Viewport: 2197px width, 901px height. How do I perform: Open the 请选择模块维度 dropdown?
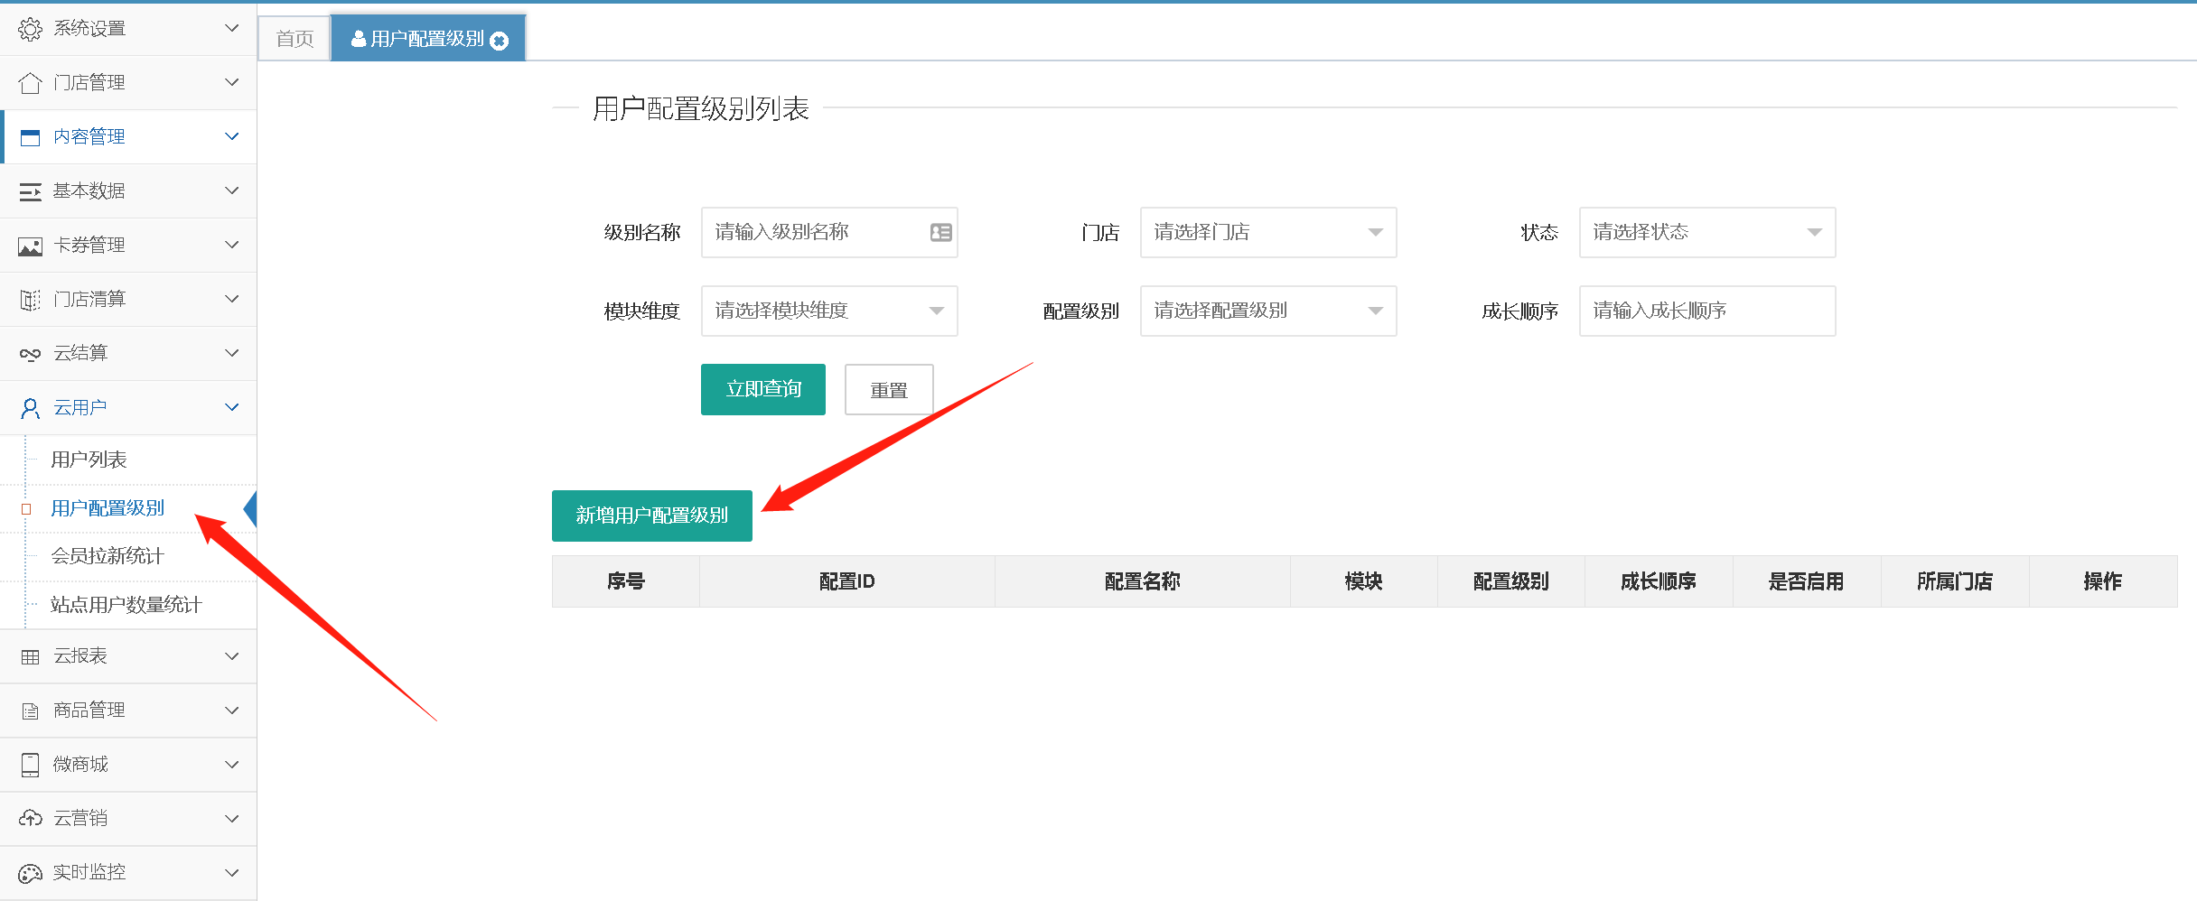tap(828, 311)
